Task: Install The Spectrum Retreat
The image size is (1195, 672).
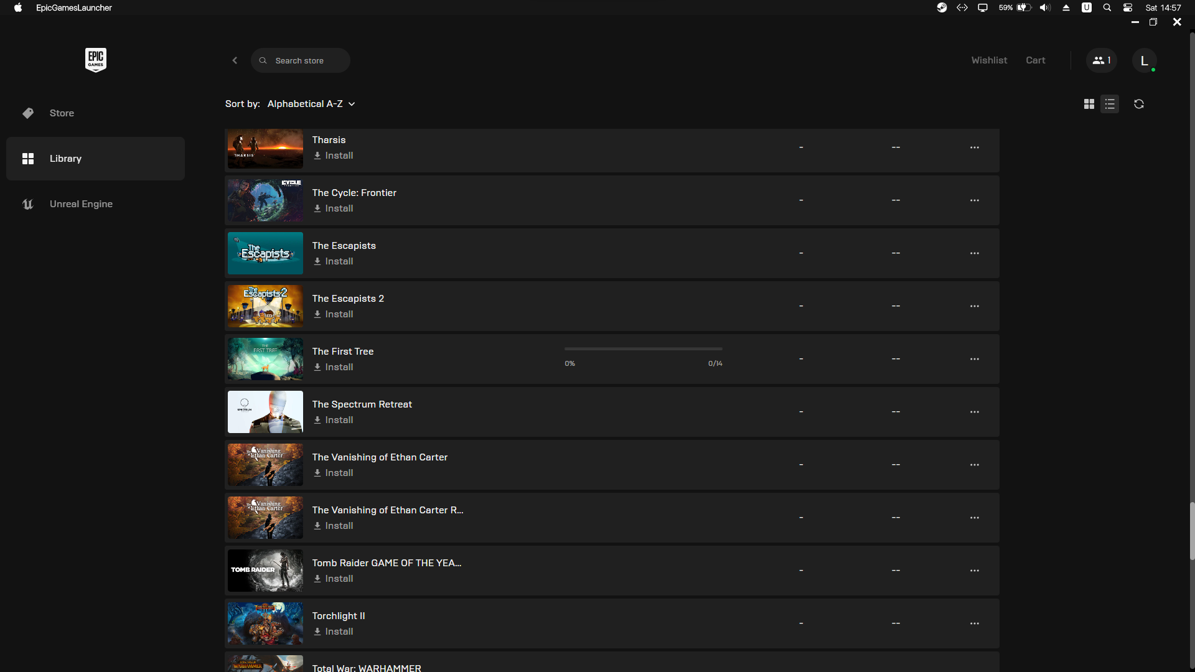Action: (x=334, y=420)
